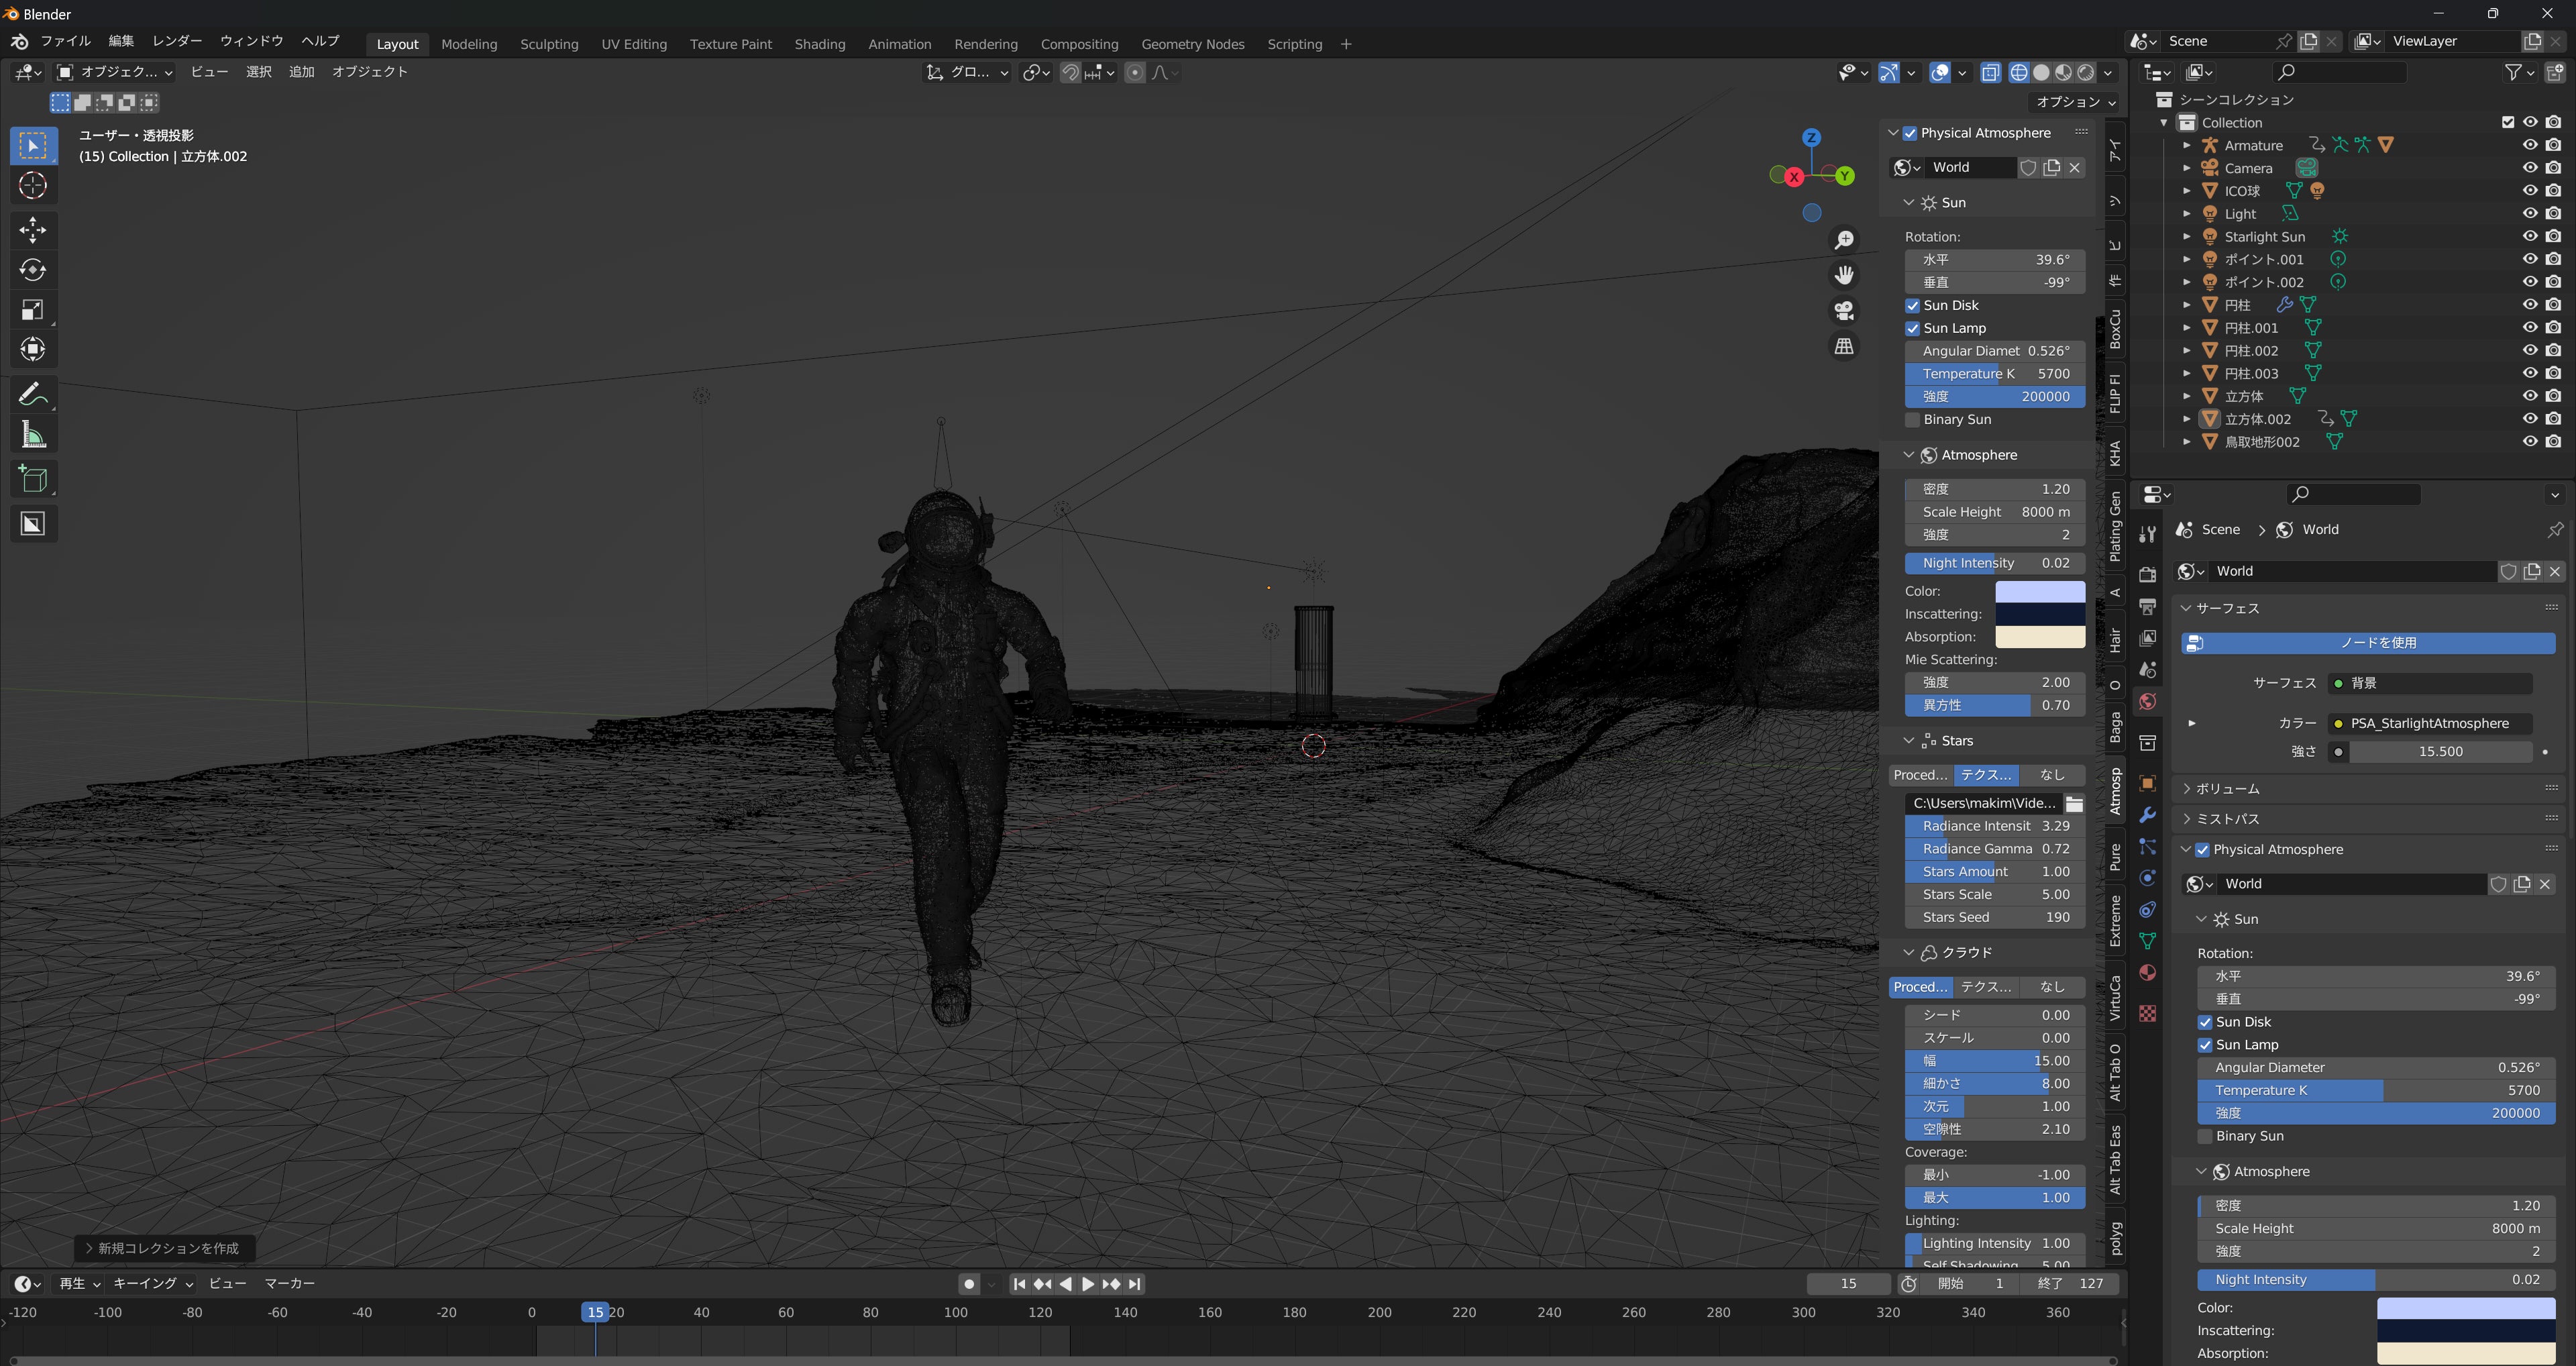Select the Move tool in toolbar
The width and height of the screenshot is (2576, 1366).
(33, 230)
